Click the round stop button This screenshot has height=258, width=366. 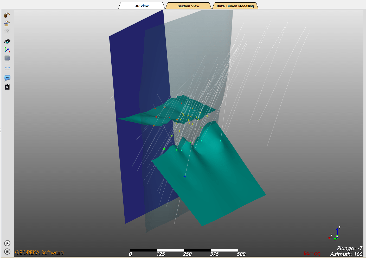click(7, 252)
